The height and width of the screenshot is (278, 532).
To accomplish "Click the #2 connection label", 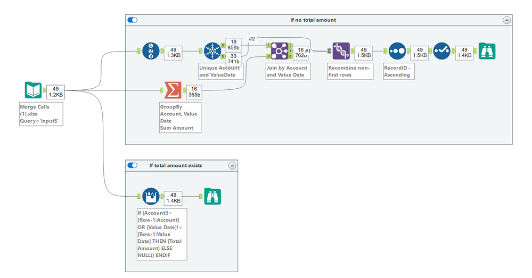I will [x=252, y=39].
